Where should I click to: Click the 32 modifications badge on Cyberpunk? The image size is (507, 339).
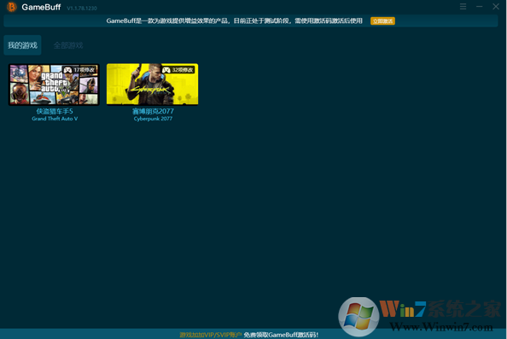pyautogui.click(x=178, y=70)
